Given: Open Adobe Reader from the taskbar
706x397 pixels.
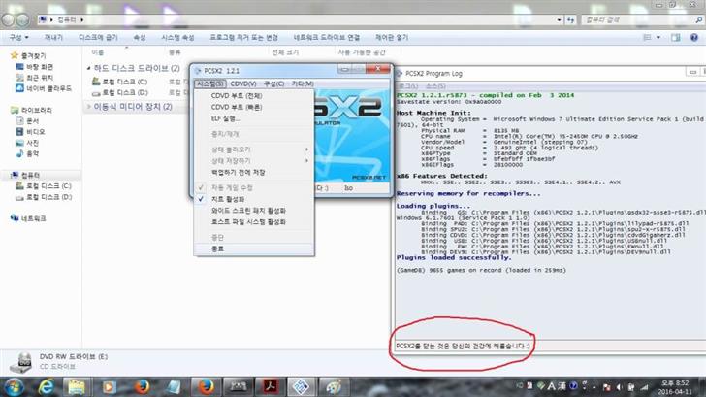Looking at the screenshot, I should pos(270,387).
